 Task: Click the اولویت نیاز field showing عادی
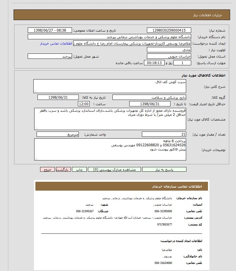(169, 50)
